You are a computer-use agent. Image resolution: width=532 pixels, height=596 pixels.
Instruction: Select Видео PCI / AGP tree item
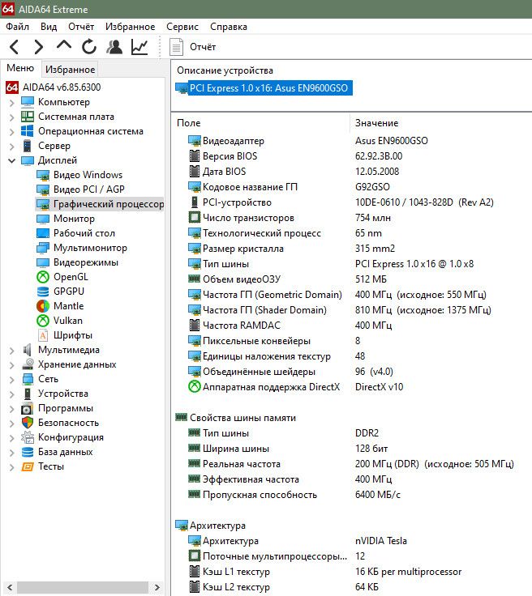[89, 189]
